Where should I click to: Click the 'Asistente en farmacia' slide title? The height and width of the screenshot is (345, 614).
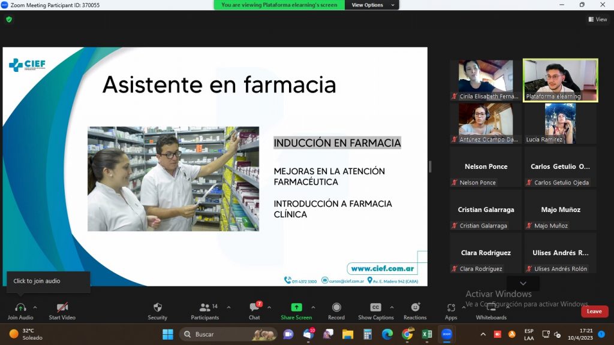[x=219, y=84]
